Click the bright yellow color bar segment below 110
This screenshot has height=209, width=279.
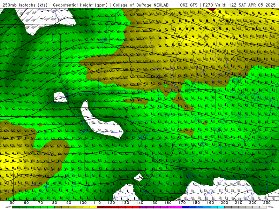click(93, 207)
